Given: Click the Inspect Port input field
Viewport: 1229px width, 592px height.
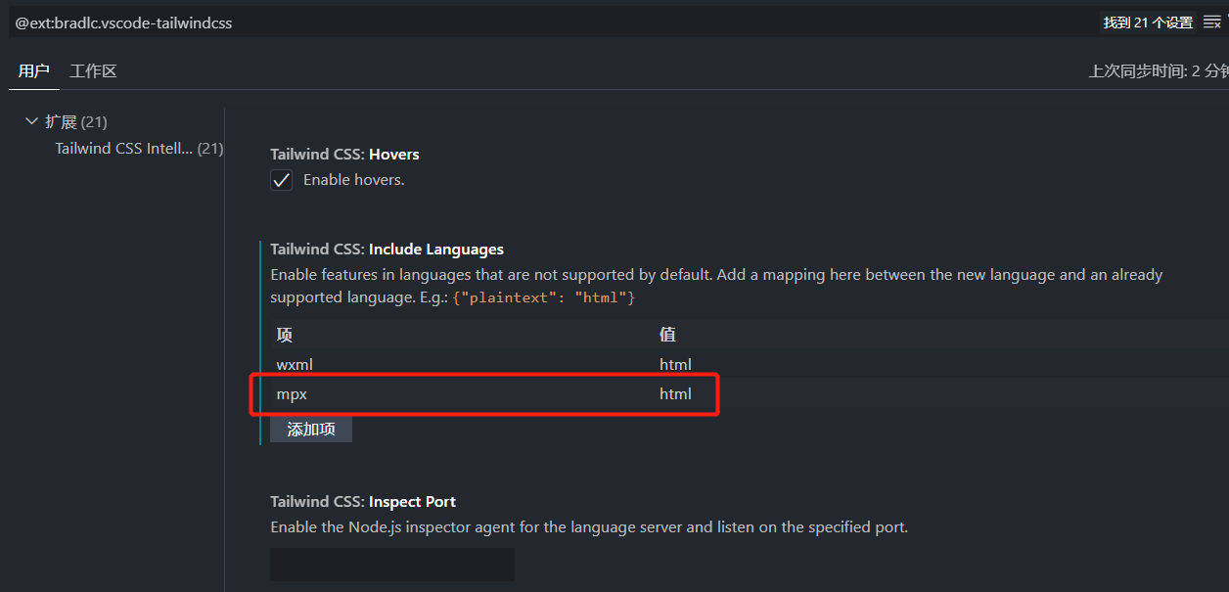Looking at the screenshot, I should 392,565.
